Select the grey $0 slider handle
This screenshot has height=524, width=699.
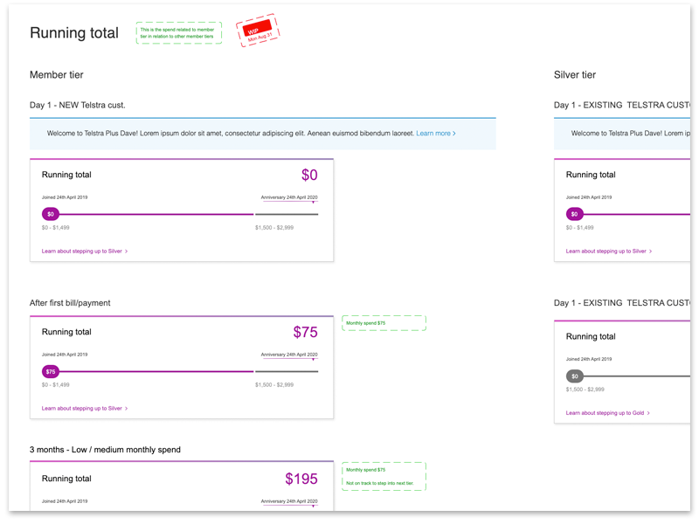tap(575, 376)
